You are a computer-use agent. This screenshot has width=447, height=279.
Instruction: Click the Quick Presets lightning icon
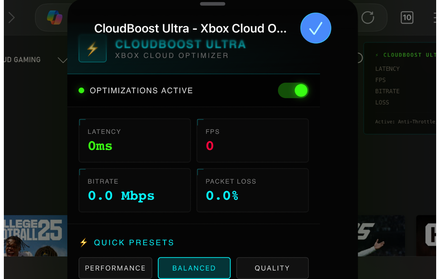pyautogui.click(x=83, y=242)
